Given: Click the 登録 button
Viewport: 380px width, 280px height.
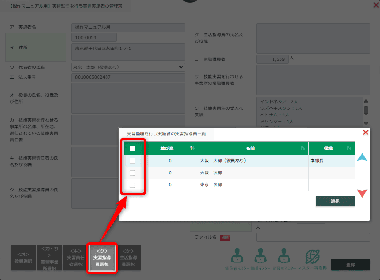Looking at the screenshot, I should point(350,265).
